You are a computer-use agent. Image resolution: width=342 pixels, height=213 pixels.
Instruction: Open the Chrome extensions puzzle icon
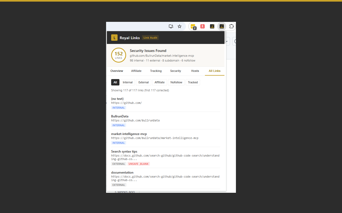tap(231, 26)
